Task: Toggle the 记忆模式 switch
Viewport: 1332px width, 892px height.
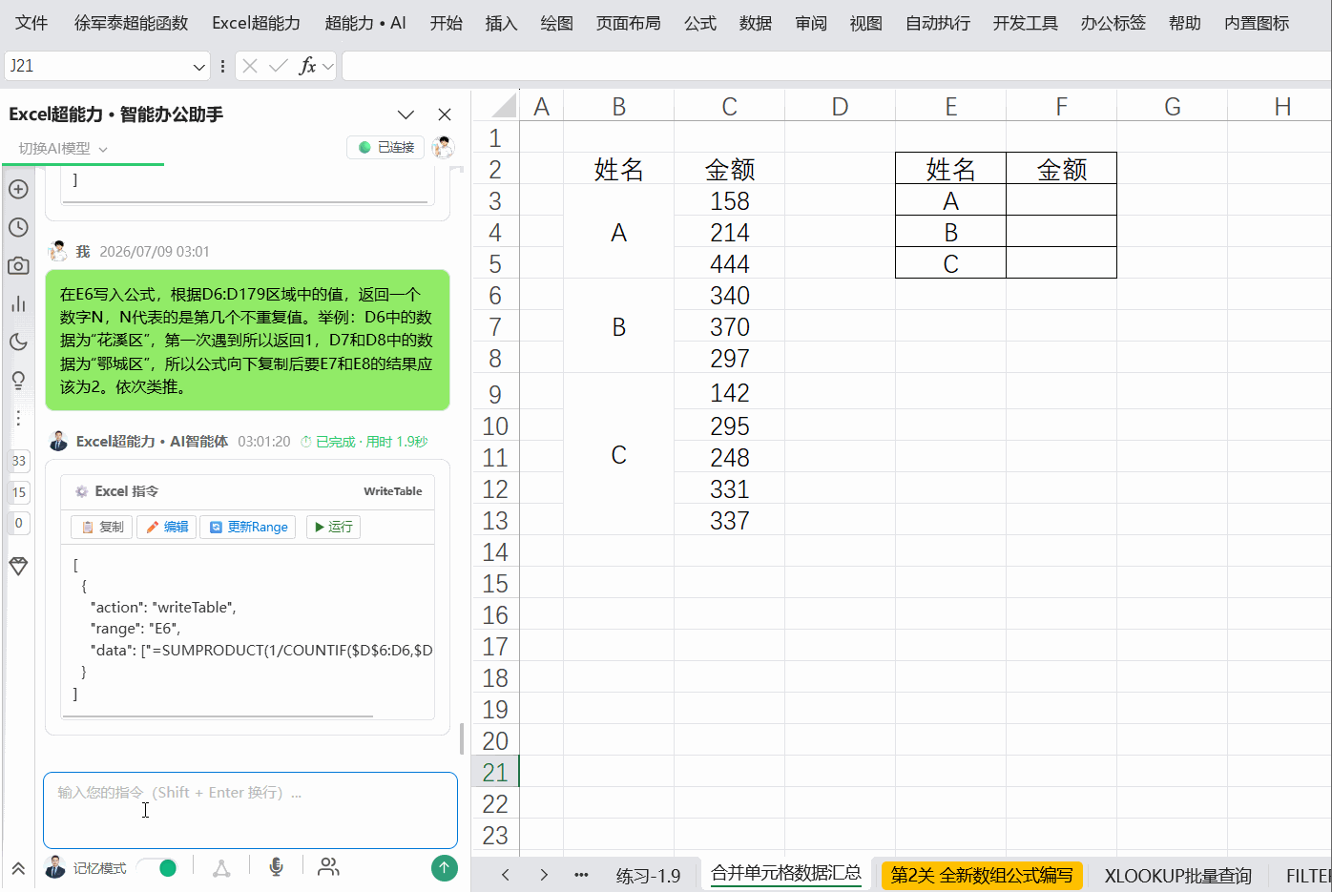Action: (x=158, y=867)
